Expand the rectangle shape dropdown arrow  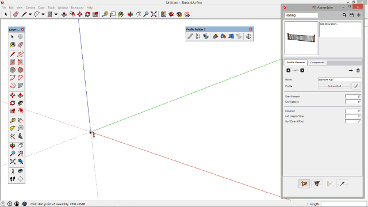pos(56,14)
